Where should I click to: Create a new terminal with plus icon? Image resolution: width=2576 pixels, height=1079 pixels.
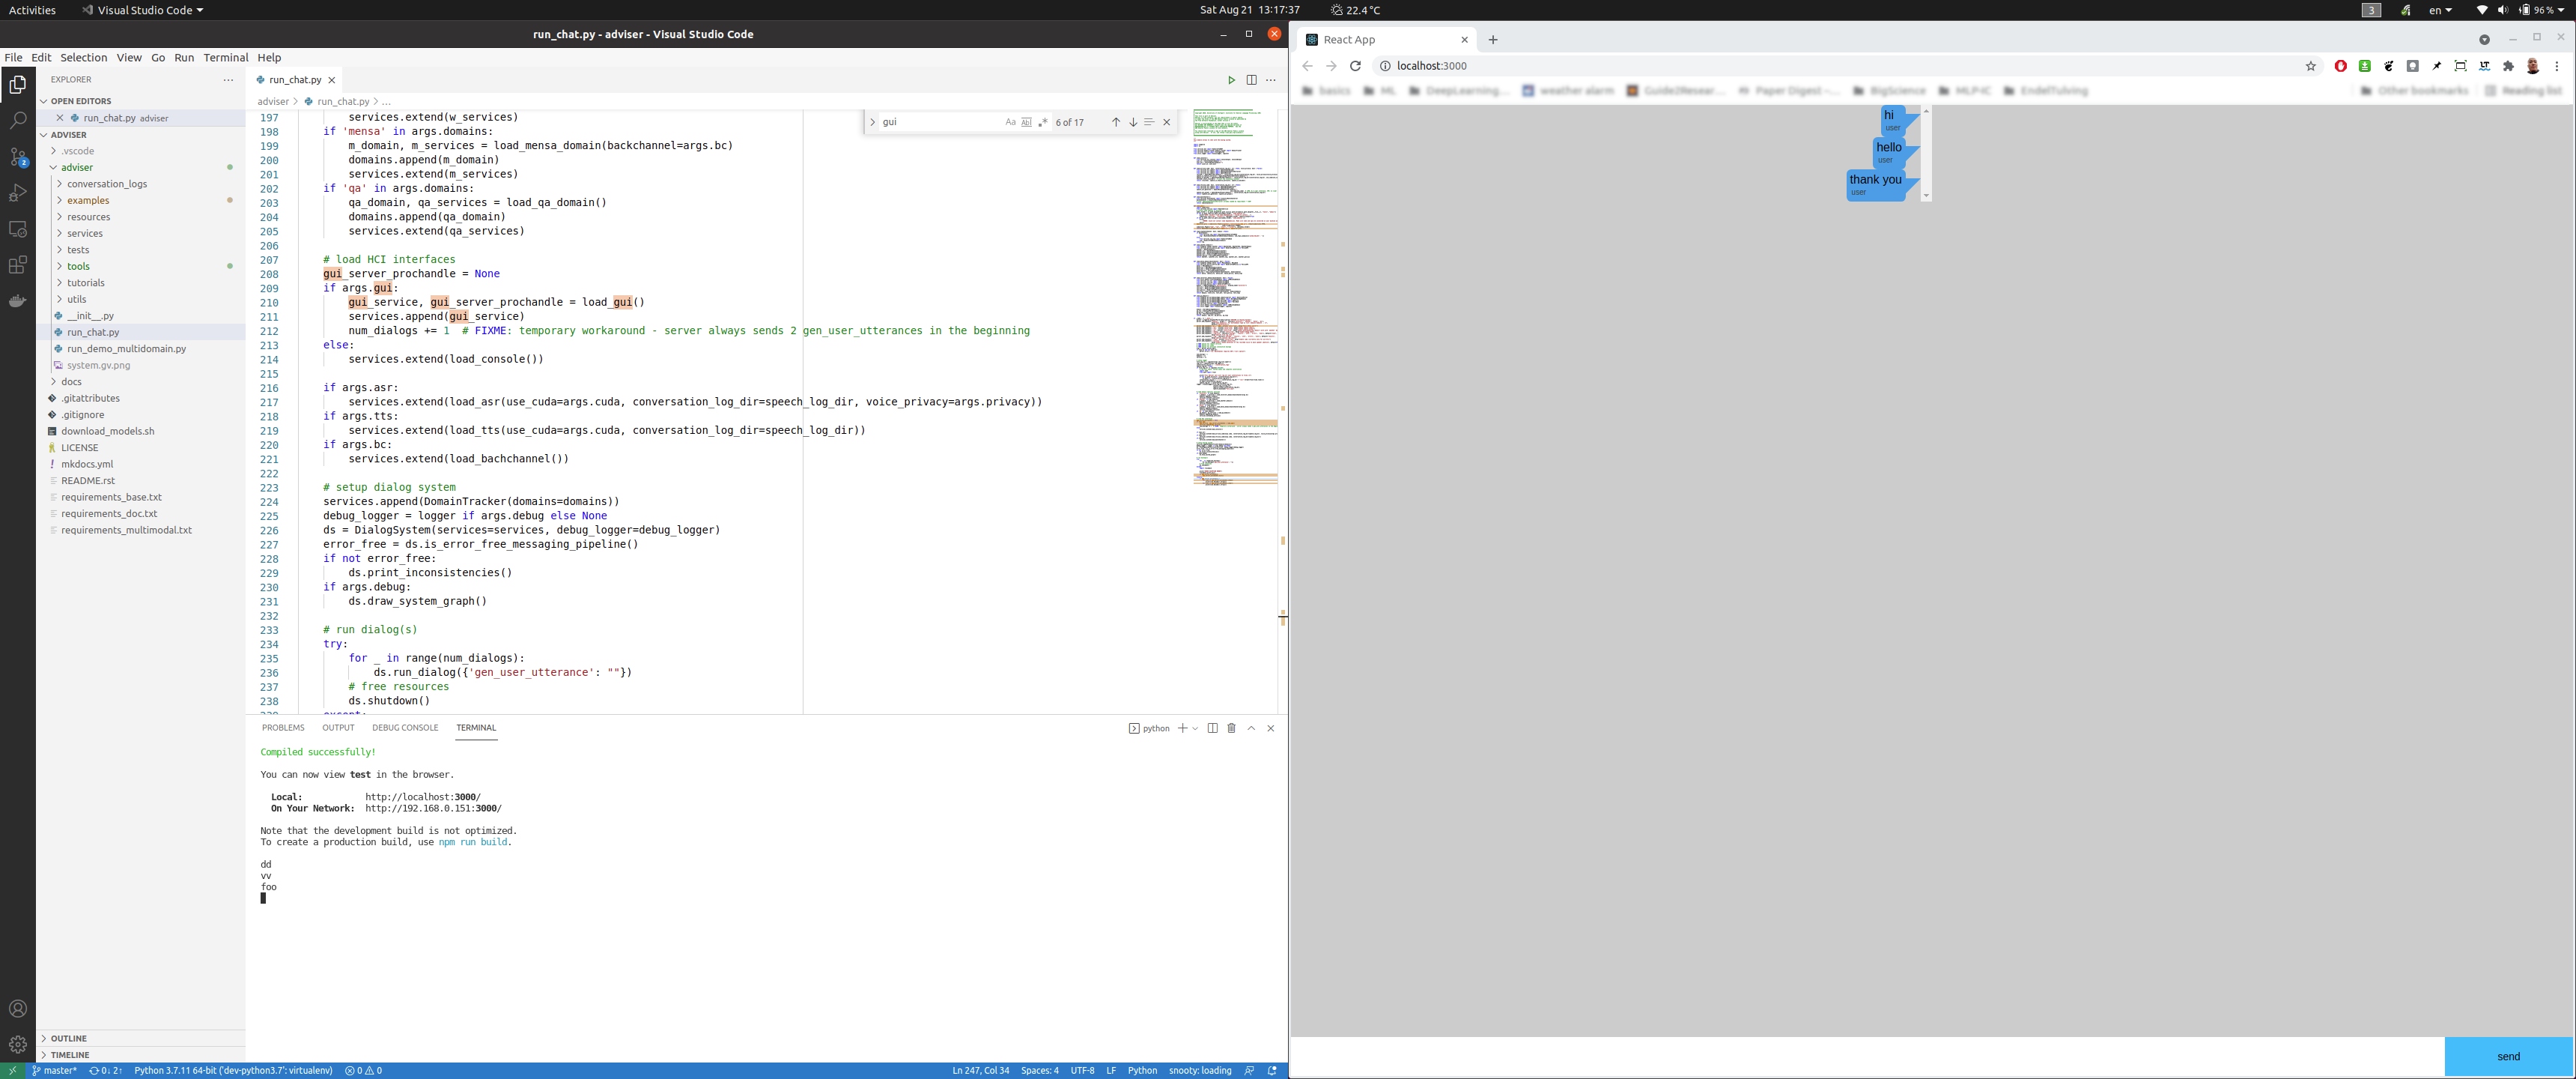click(x=1182, y=728)
